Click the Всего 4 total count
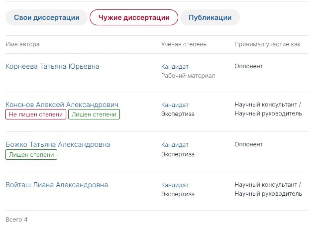Image resolution: width=324 pixels, height=227 pixels. point(16,219)
